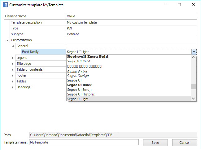Click the Dataedo app icon in title bar
Image resolution: width=201 pixels, height=150 pixels.
[5, 5]
